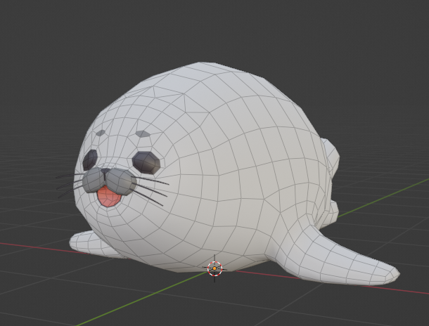Select the gray muzzle beside the pink tongue
429x326 pixels.
(109, 181)
